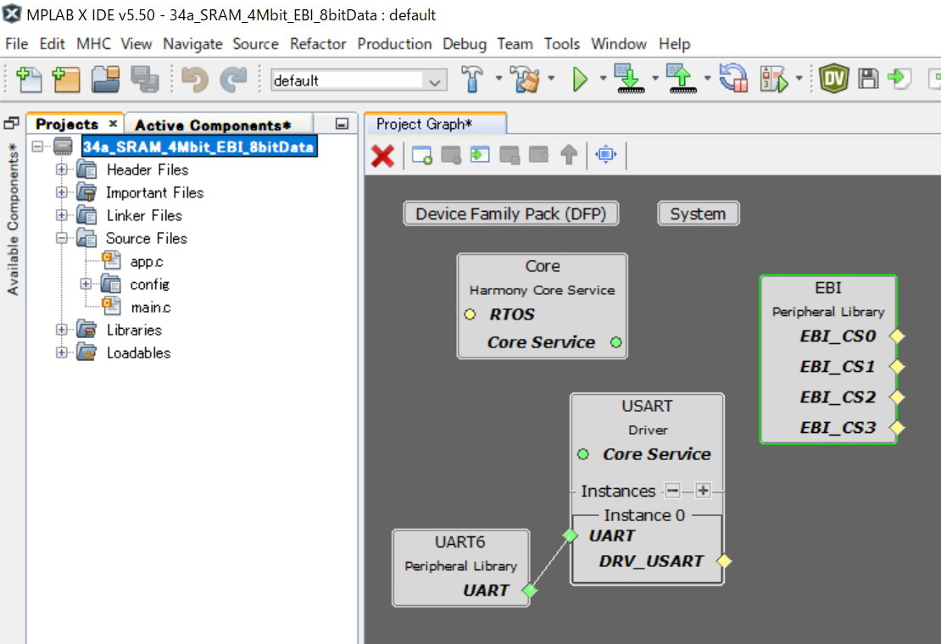This screenshot has width=941, height=644.
Task: Open the Run Project dropdown arrow
Action: (603, 79)
